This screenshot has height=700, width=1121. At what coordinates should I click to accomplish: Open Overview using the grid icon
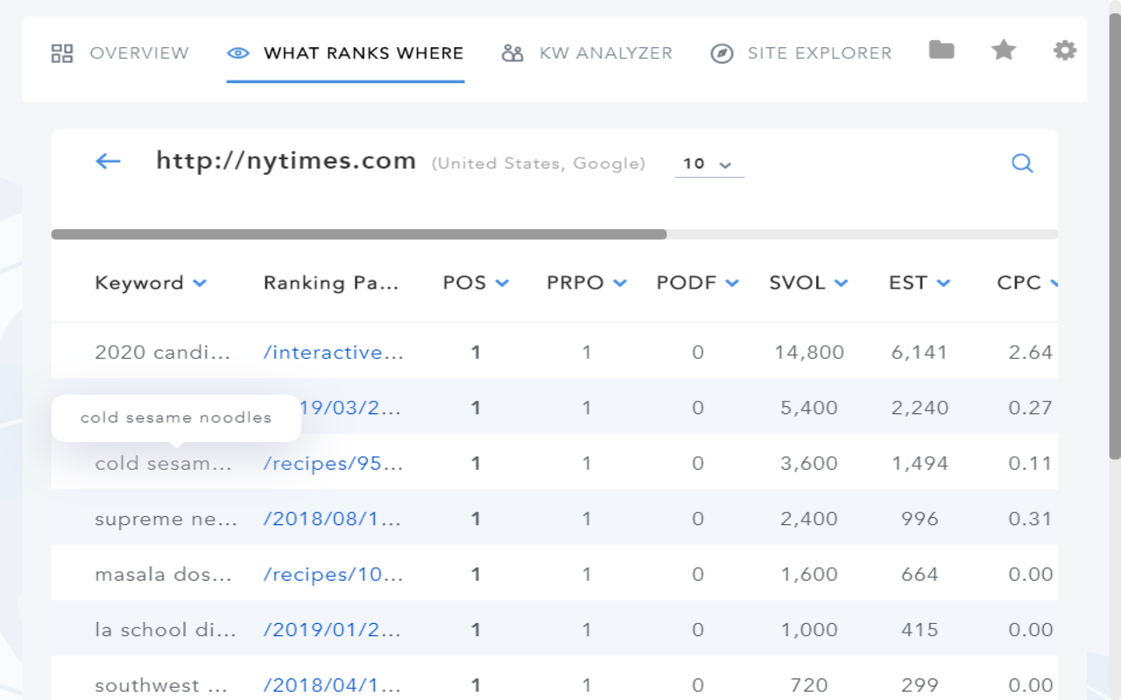point(61,52)
